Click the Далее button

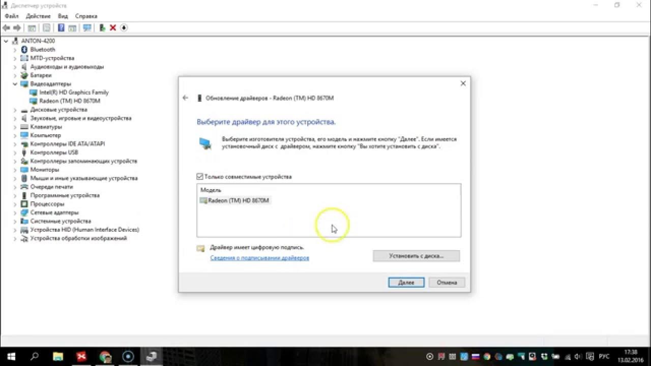pos(406,283)
